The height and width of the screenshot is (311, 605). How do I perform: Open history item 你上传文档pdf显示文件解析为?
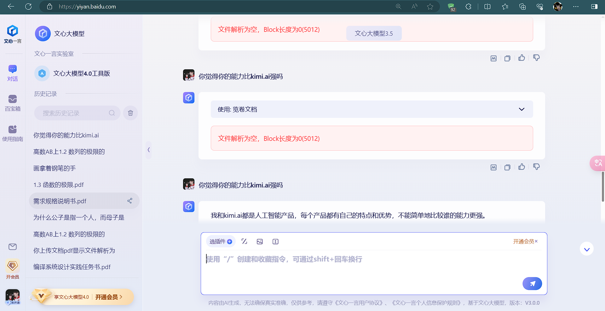74,251
